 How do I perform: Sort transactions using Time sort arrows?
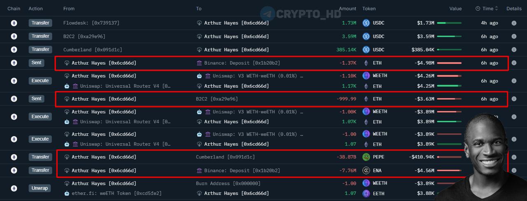(x=497, y=8)
